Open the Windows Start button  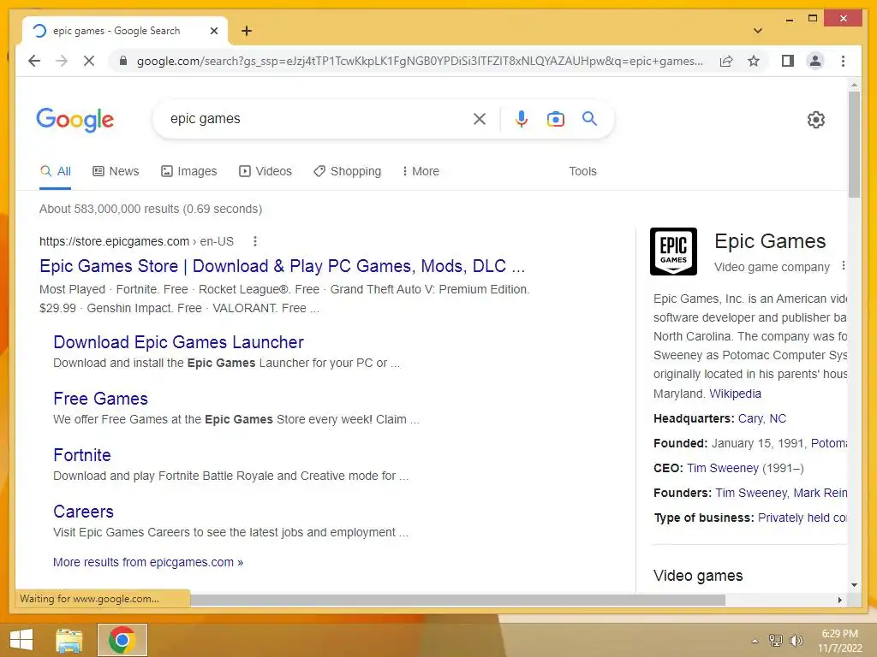tap(21, 640)
